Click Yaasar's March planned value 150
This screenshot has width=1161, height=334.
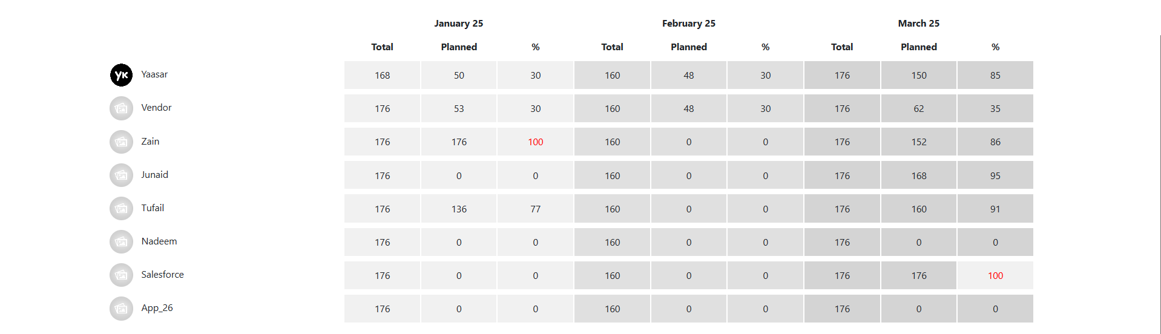919,75
